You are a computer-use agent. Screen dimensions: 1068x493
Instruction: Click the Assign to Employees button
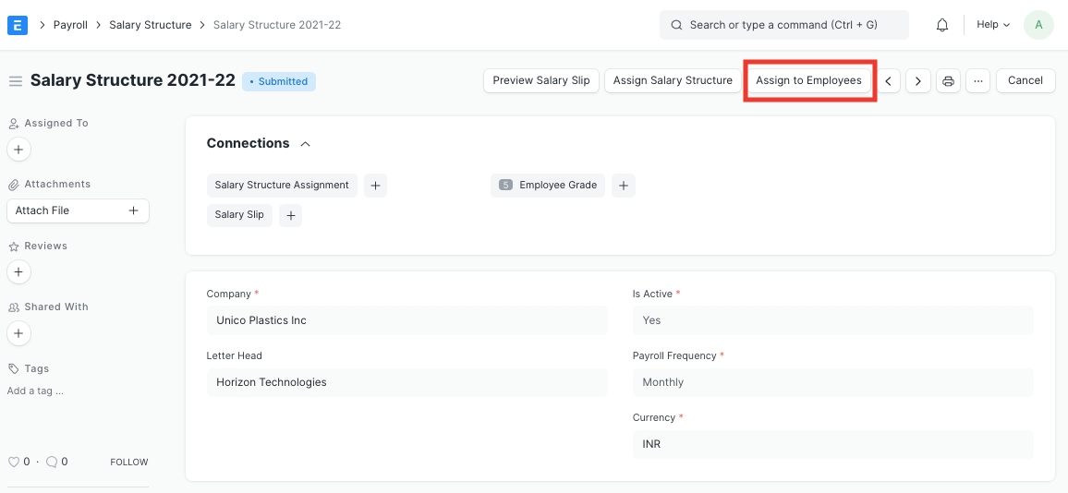[x=808, y=81]
